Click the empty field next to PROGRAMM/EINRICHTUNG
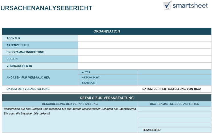 (145, 52)
